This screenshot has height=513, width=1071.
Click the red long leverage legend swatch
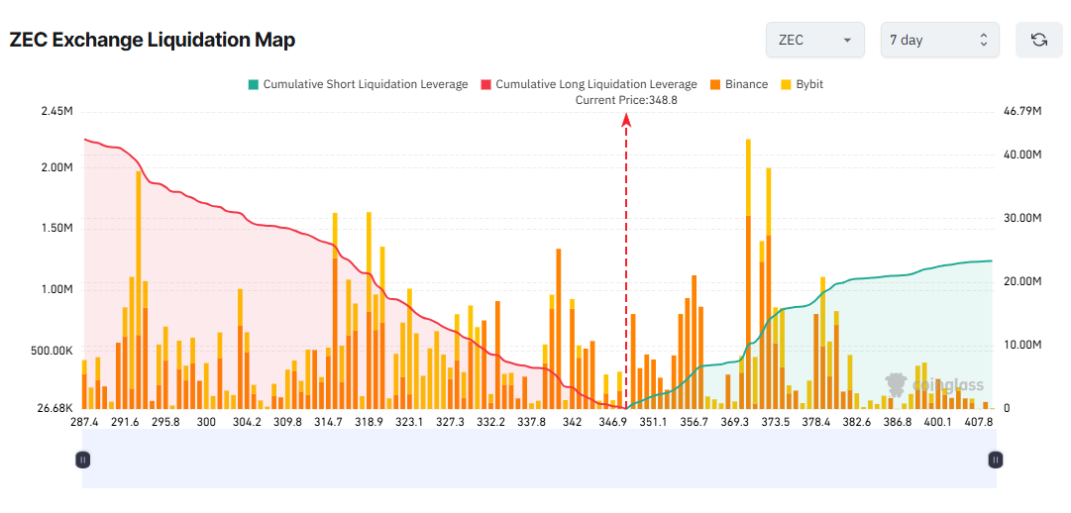coord(485,84)
